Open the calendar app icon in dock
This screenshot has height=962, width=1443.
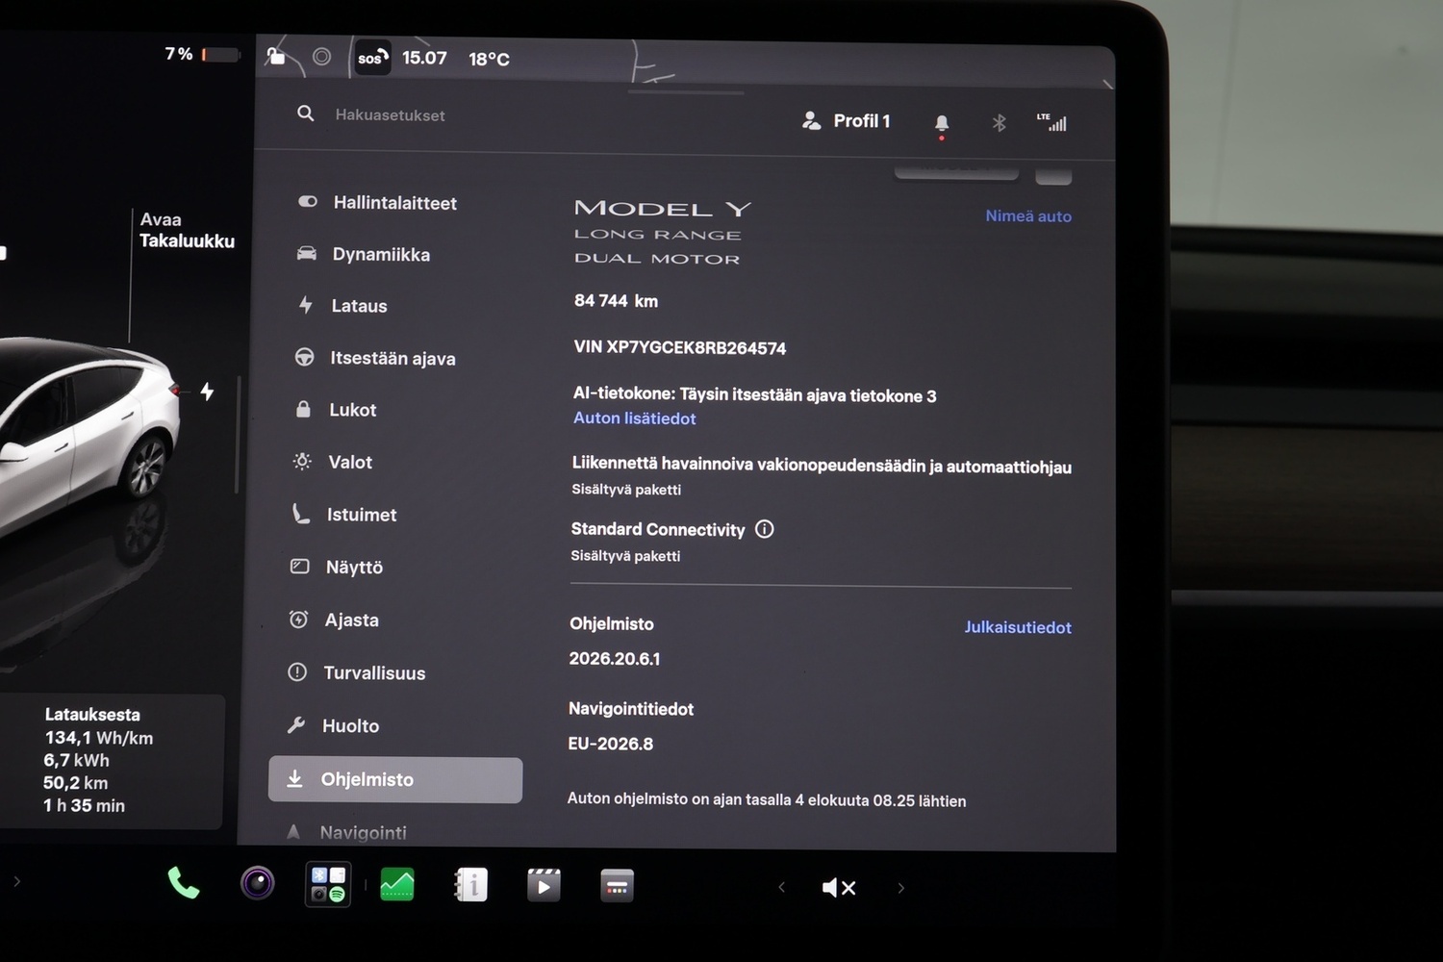coord(617,886)
